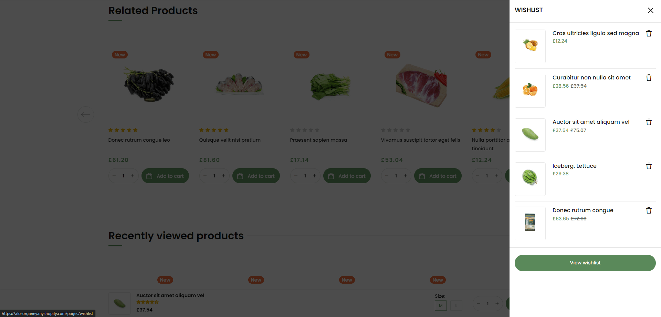
Task: Add Donec rutrum congue leo to cart
Action: tap(165, 176)
